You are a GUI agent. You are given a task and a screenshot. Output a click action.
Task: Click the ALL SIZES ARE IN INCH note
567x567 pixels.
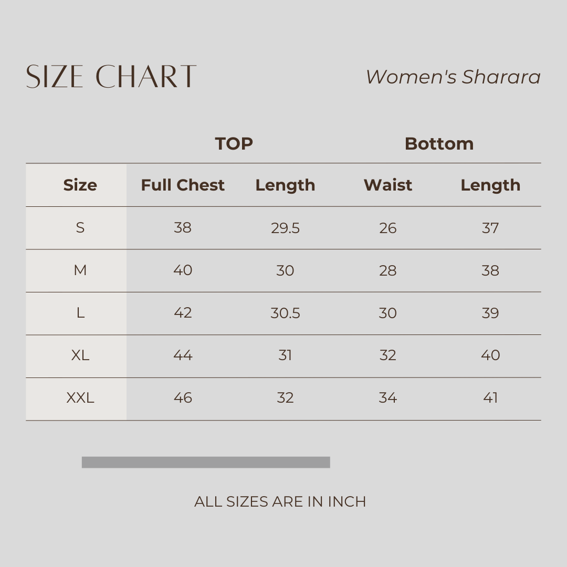coord(280,501)
